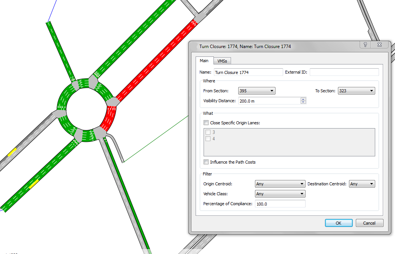
Task: Open the Vehicle Class dropdown
Action: (302, 194)
